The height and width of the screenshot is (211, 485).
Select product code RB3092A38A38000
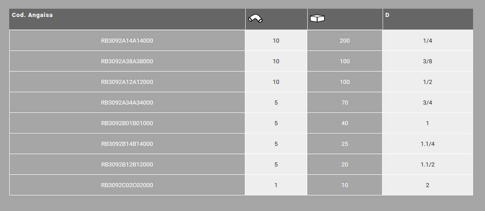pos(127,61)
